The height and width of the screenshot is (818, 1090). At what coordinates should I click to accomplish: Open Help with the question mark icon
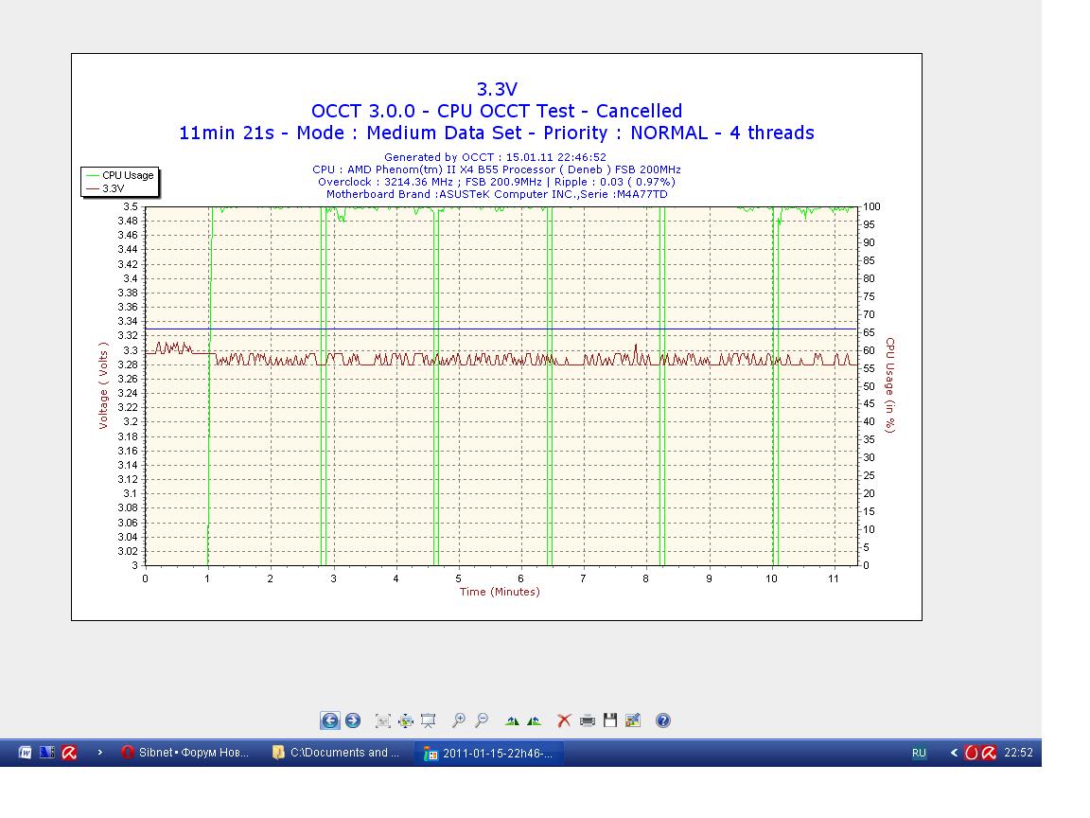point(663,720)
